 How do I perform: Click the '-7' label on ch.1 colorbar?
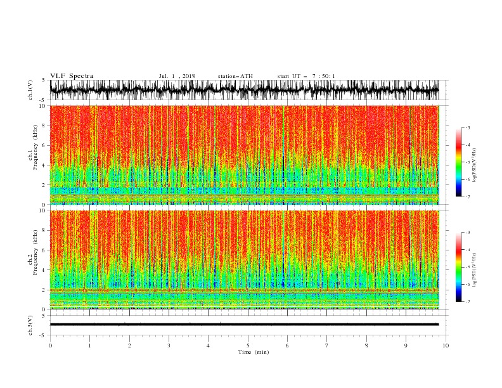[x=467, y=197]
